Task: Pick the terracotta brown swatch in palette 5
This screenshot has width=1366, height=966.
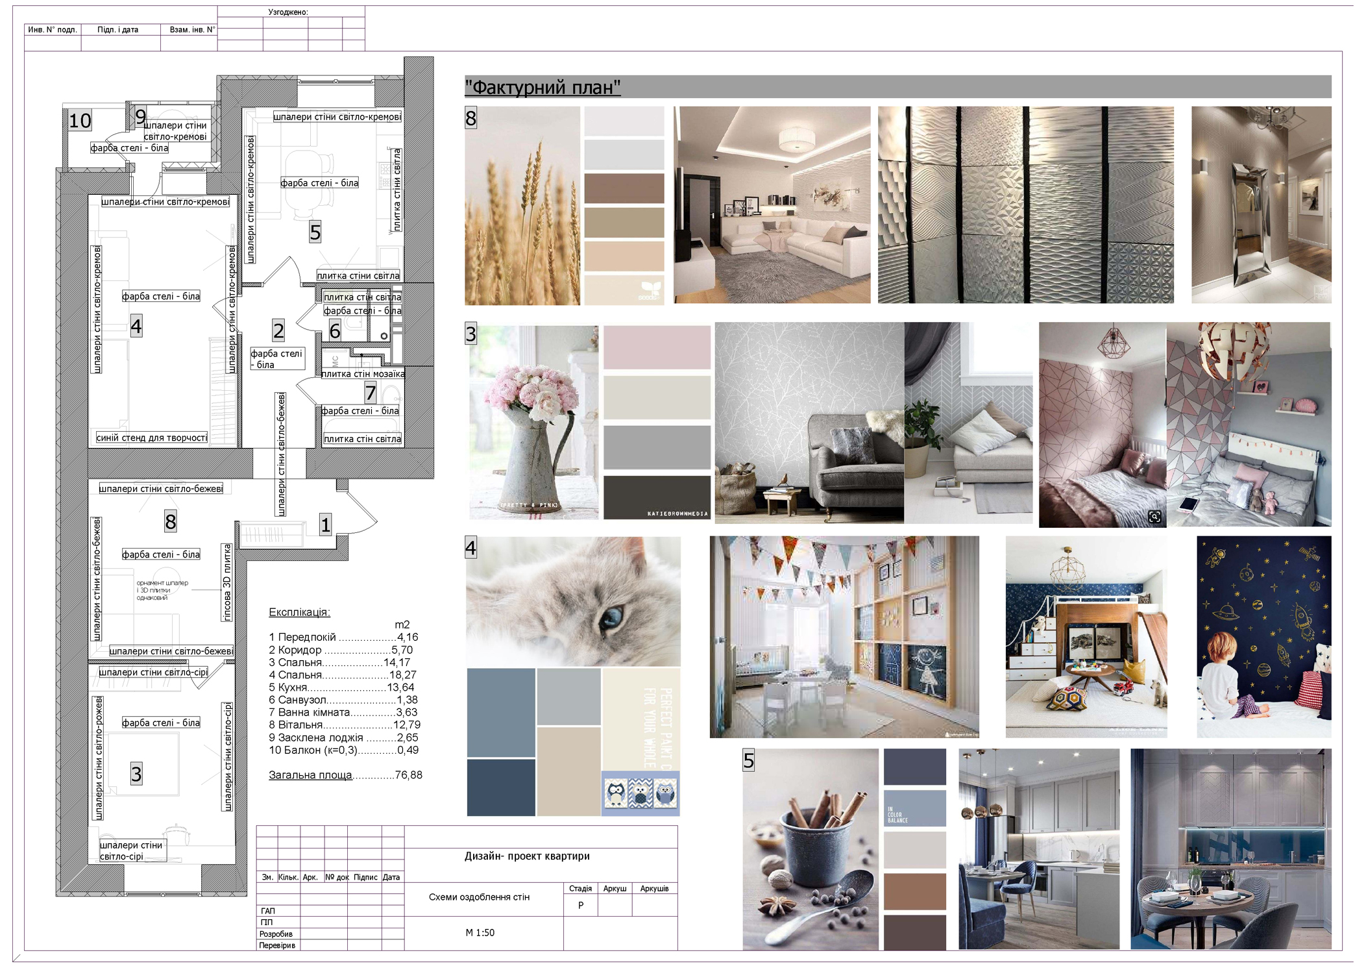Action: coord(915,891)
